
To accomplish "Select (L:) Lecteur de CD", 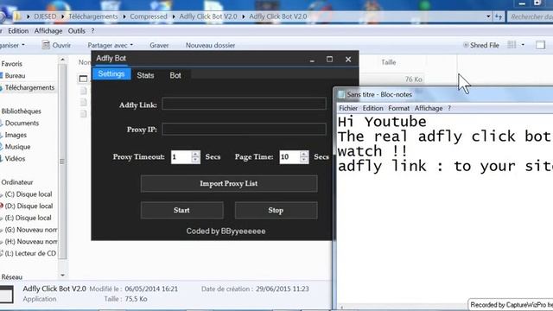I will pyautogui.click(x=30, y=253).
